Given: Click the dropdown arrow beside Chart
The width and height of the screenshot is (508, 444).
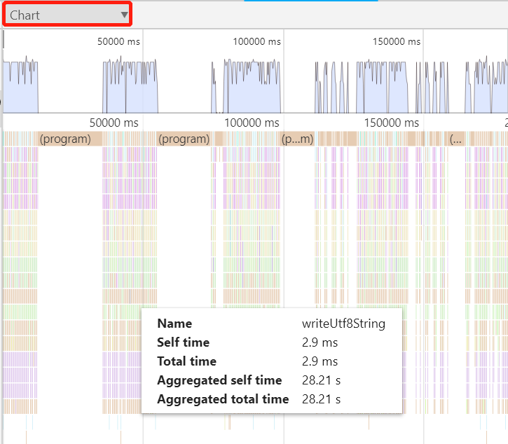Looking at the screenshot, I should 124,15.
